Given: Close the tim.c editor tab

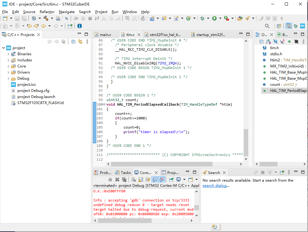Looking at the screenshot, I should click(x=139, y=34).
